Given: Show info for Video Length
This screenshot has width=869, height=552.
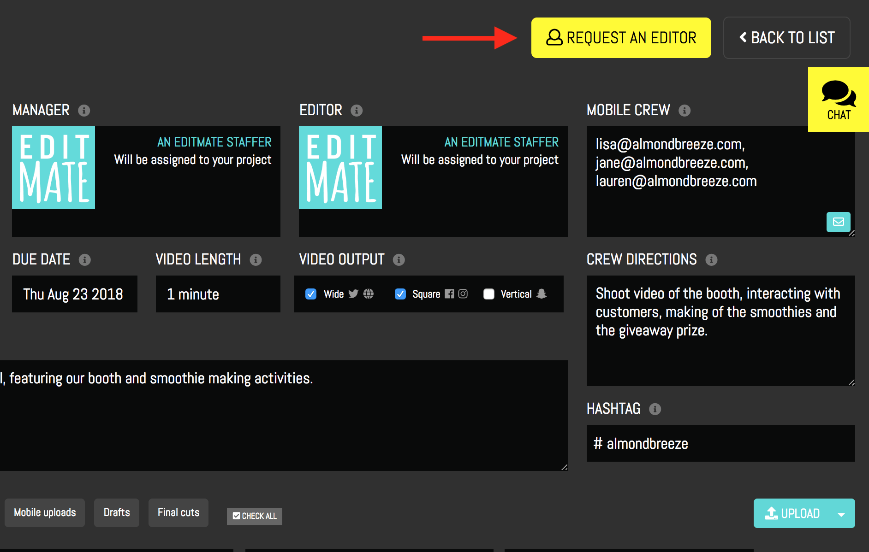Looking at the screenshot, I should pos(256,260).
